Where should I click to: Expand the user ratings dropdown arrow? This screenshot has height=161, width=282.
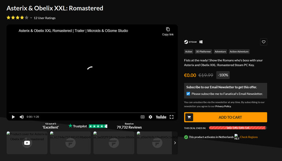[x=31, y=18]
